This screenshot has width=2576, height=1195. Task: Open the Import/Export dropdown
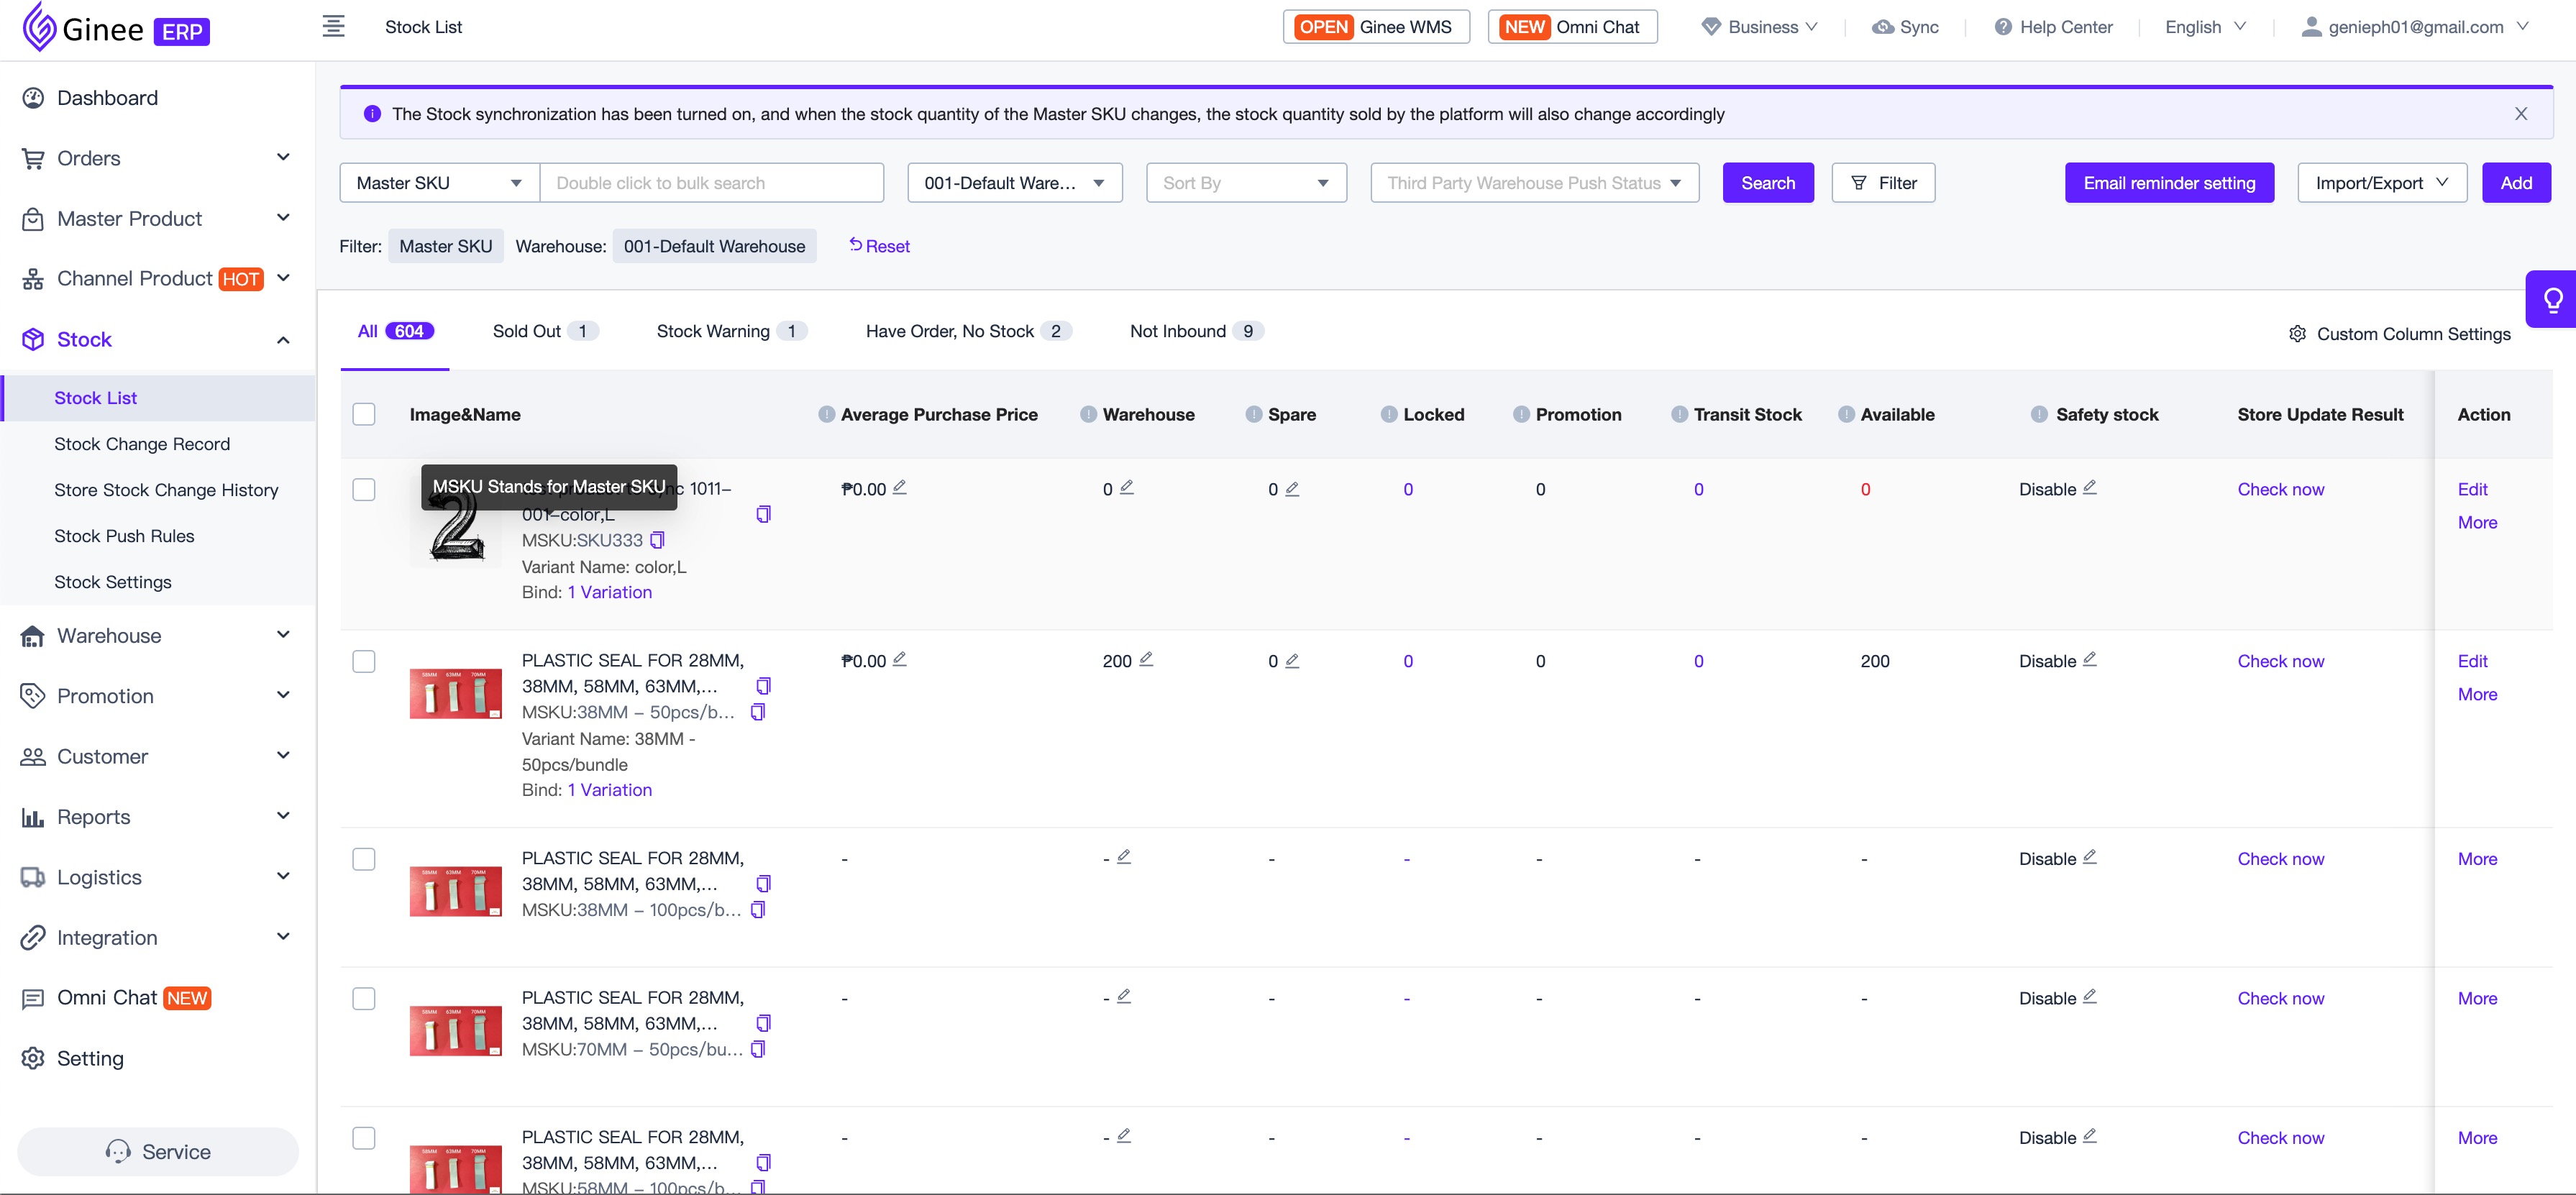point(2382,183)
